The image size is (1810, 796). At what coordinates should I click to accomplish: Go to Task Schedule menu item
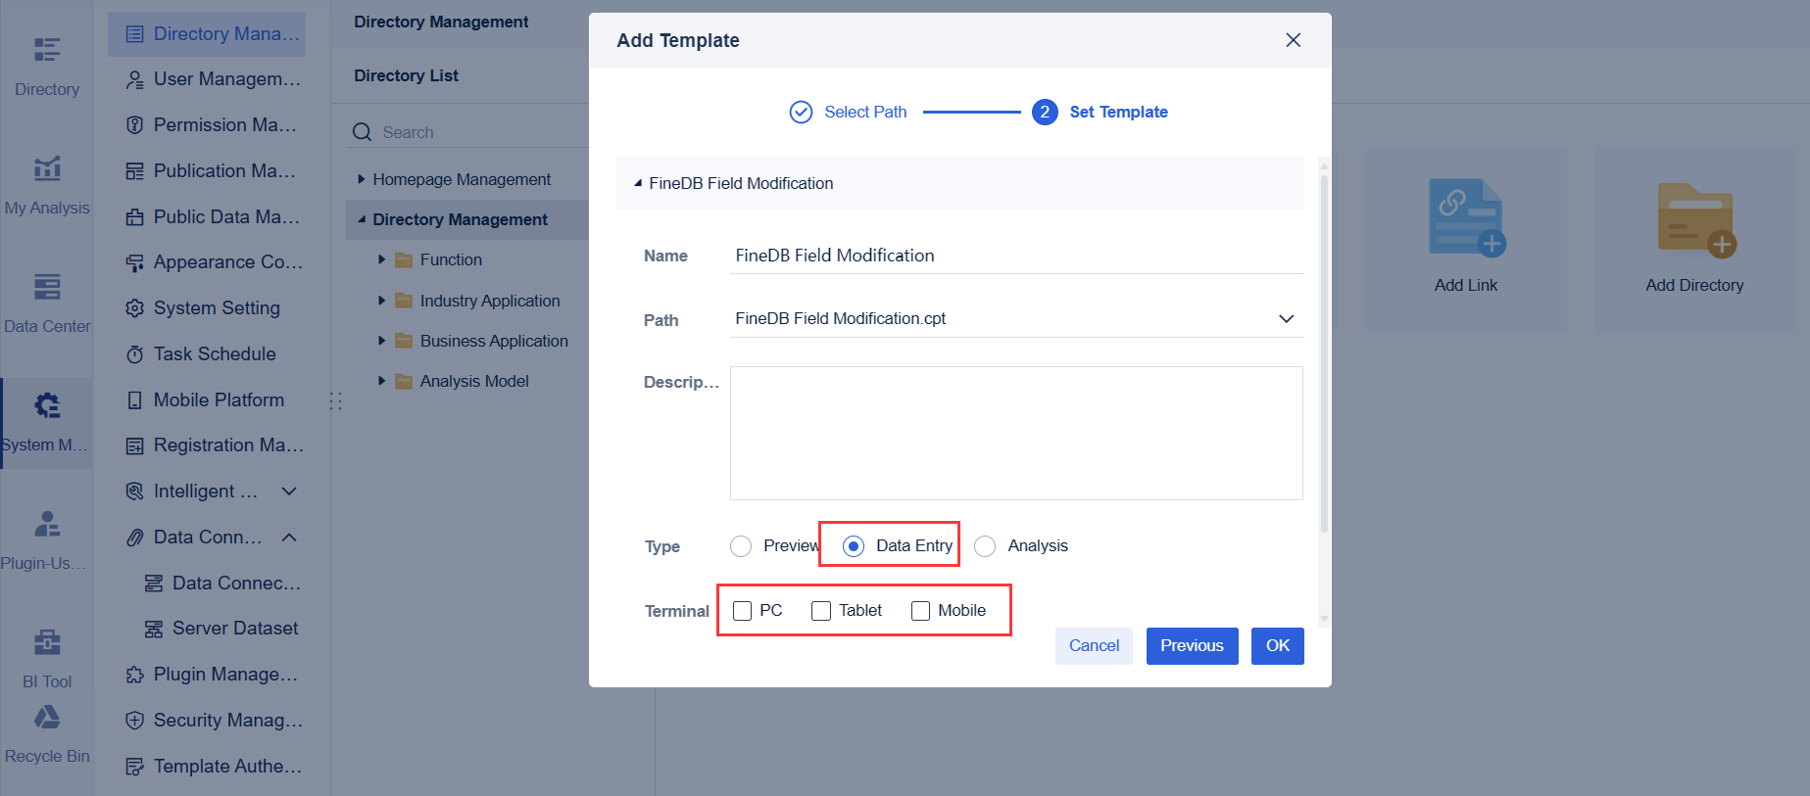pyautogui.click(x=215, y=354)
